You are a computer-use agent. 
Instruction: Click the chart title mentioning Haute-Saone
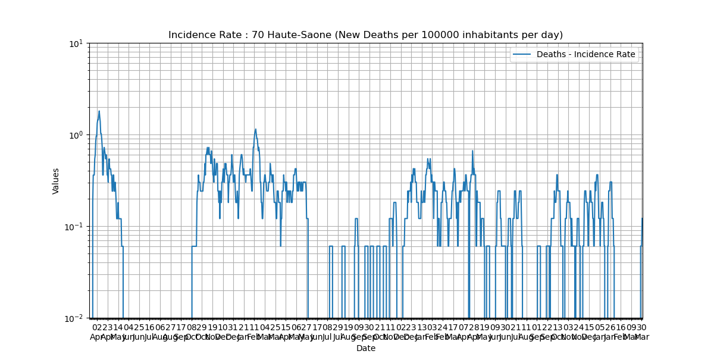[x=365, y=35]
